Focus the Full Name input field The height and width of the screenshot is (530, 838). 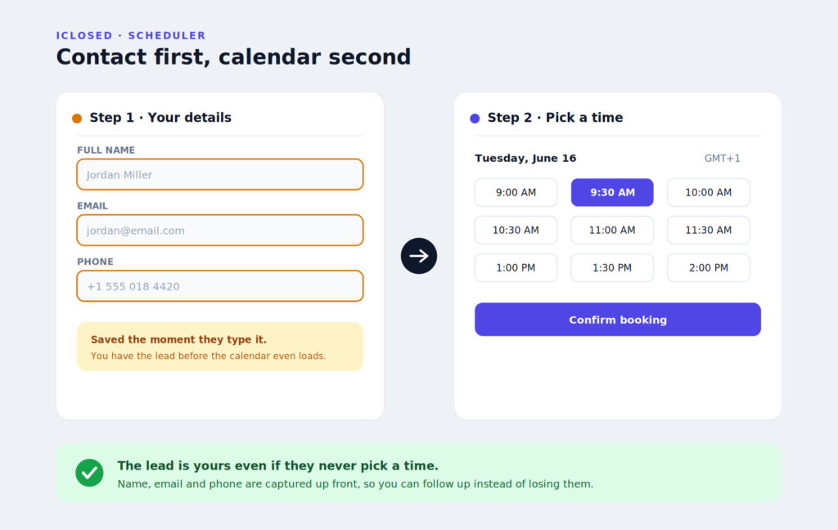pyautogui.click(x=220, y=174)
